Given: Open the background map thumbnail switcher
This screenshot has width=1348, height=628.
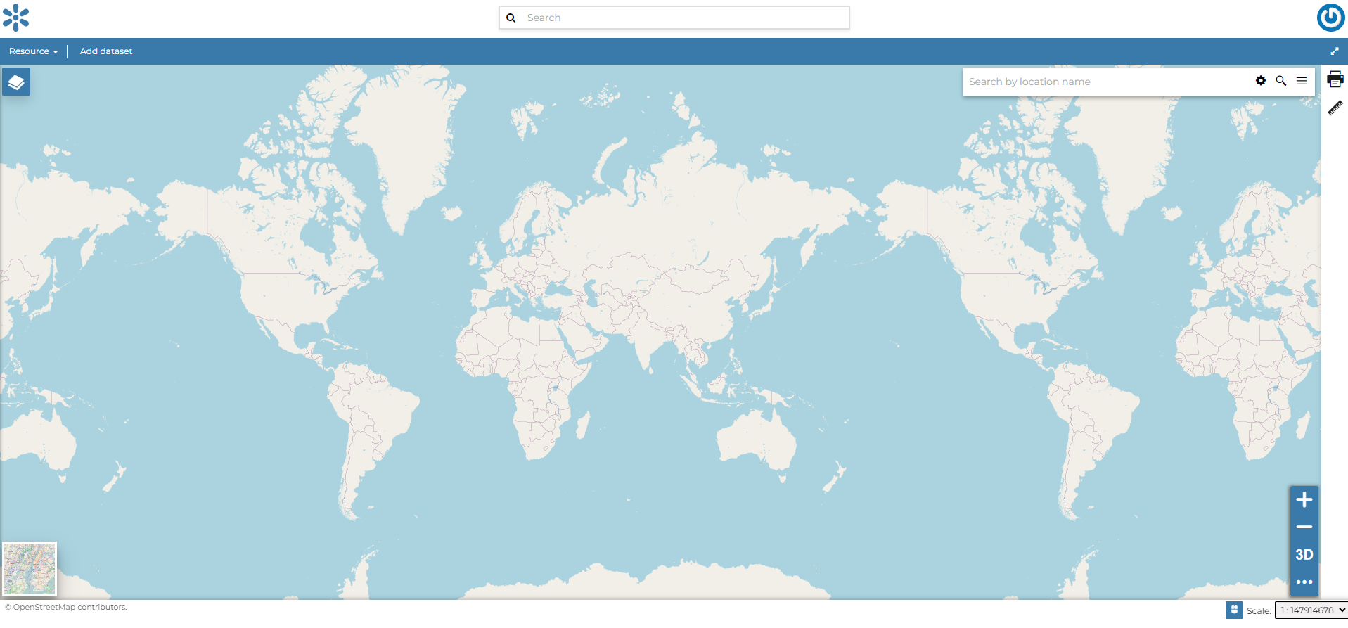Looking at the screenshot, I should pos(30,569).
